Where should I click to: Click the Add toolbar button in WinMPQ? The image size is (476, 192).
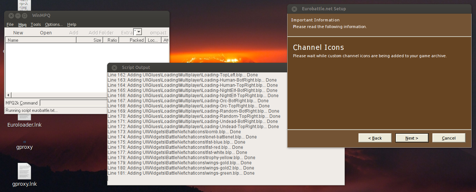(x=74, y=32)
